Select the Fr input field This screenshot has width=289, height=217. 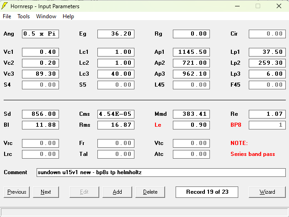tap(116, 143)
